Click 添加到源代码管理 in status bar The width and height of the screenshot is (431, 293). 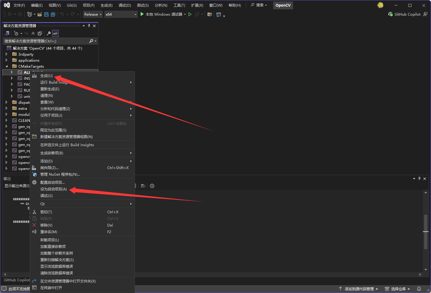point(358,289)
